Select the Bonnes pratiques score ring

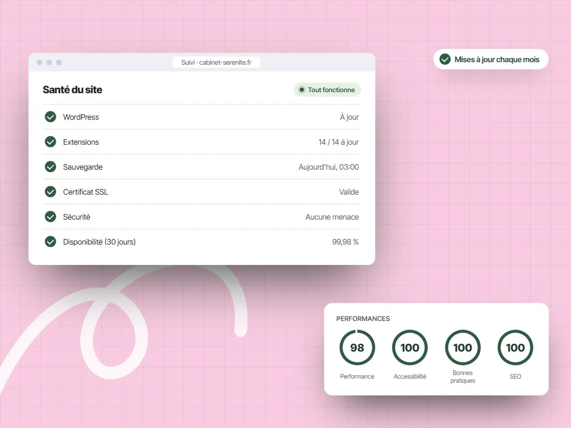click(x=463, y=347)
